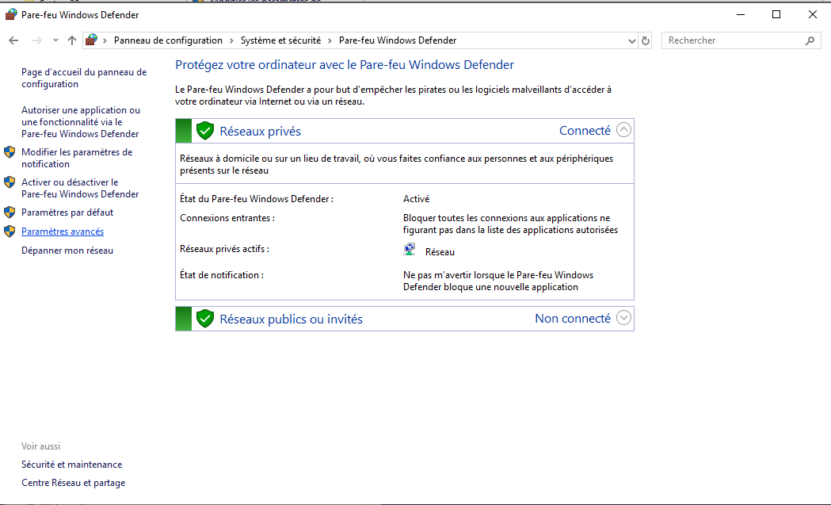Click the refresh button in address bar

click(646, 40)
